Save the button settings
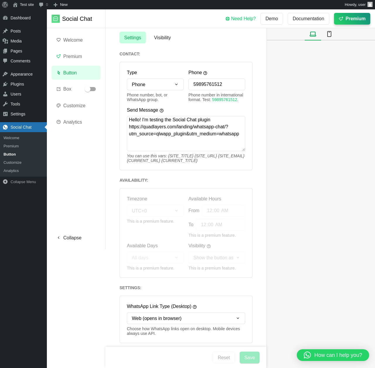 pyautogui.click(x=250, y=357)
